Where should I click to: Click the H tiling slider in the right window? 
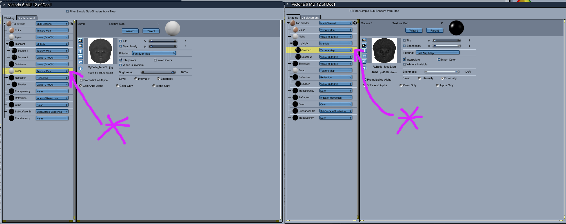pos(447,46)
